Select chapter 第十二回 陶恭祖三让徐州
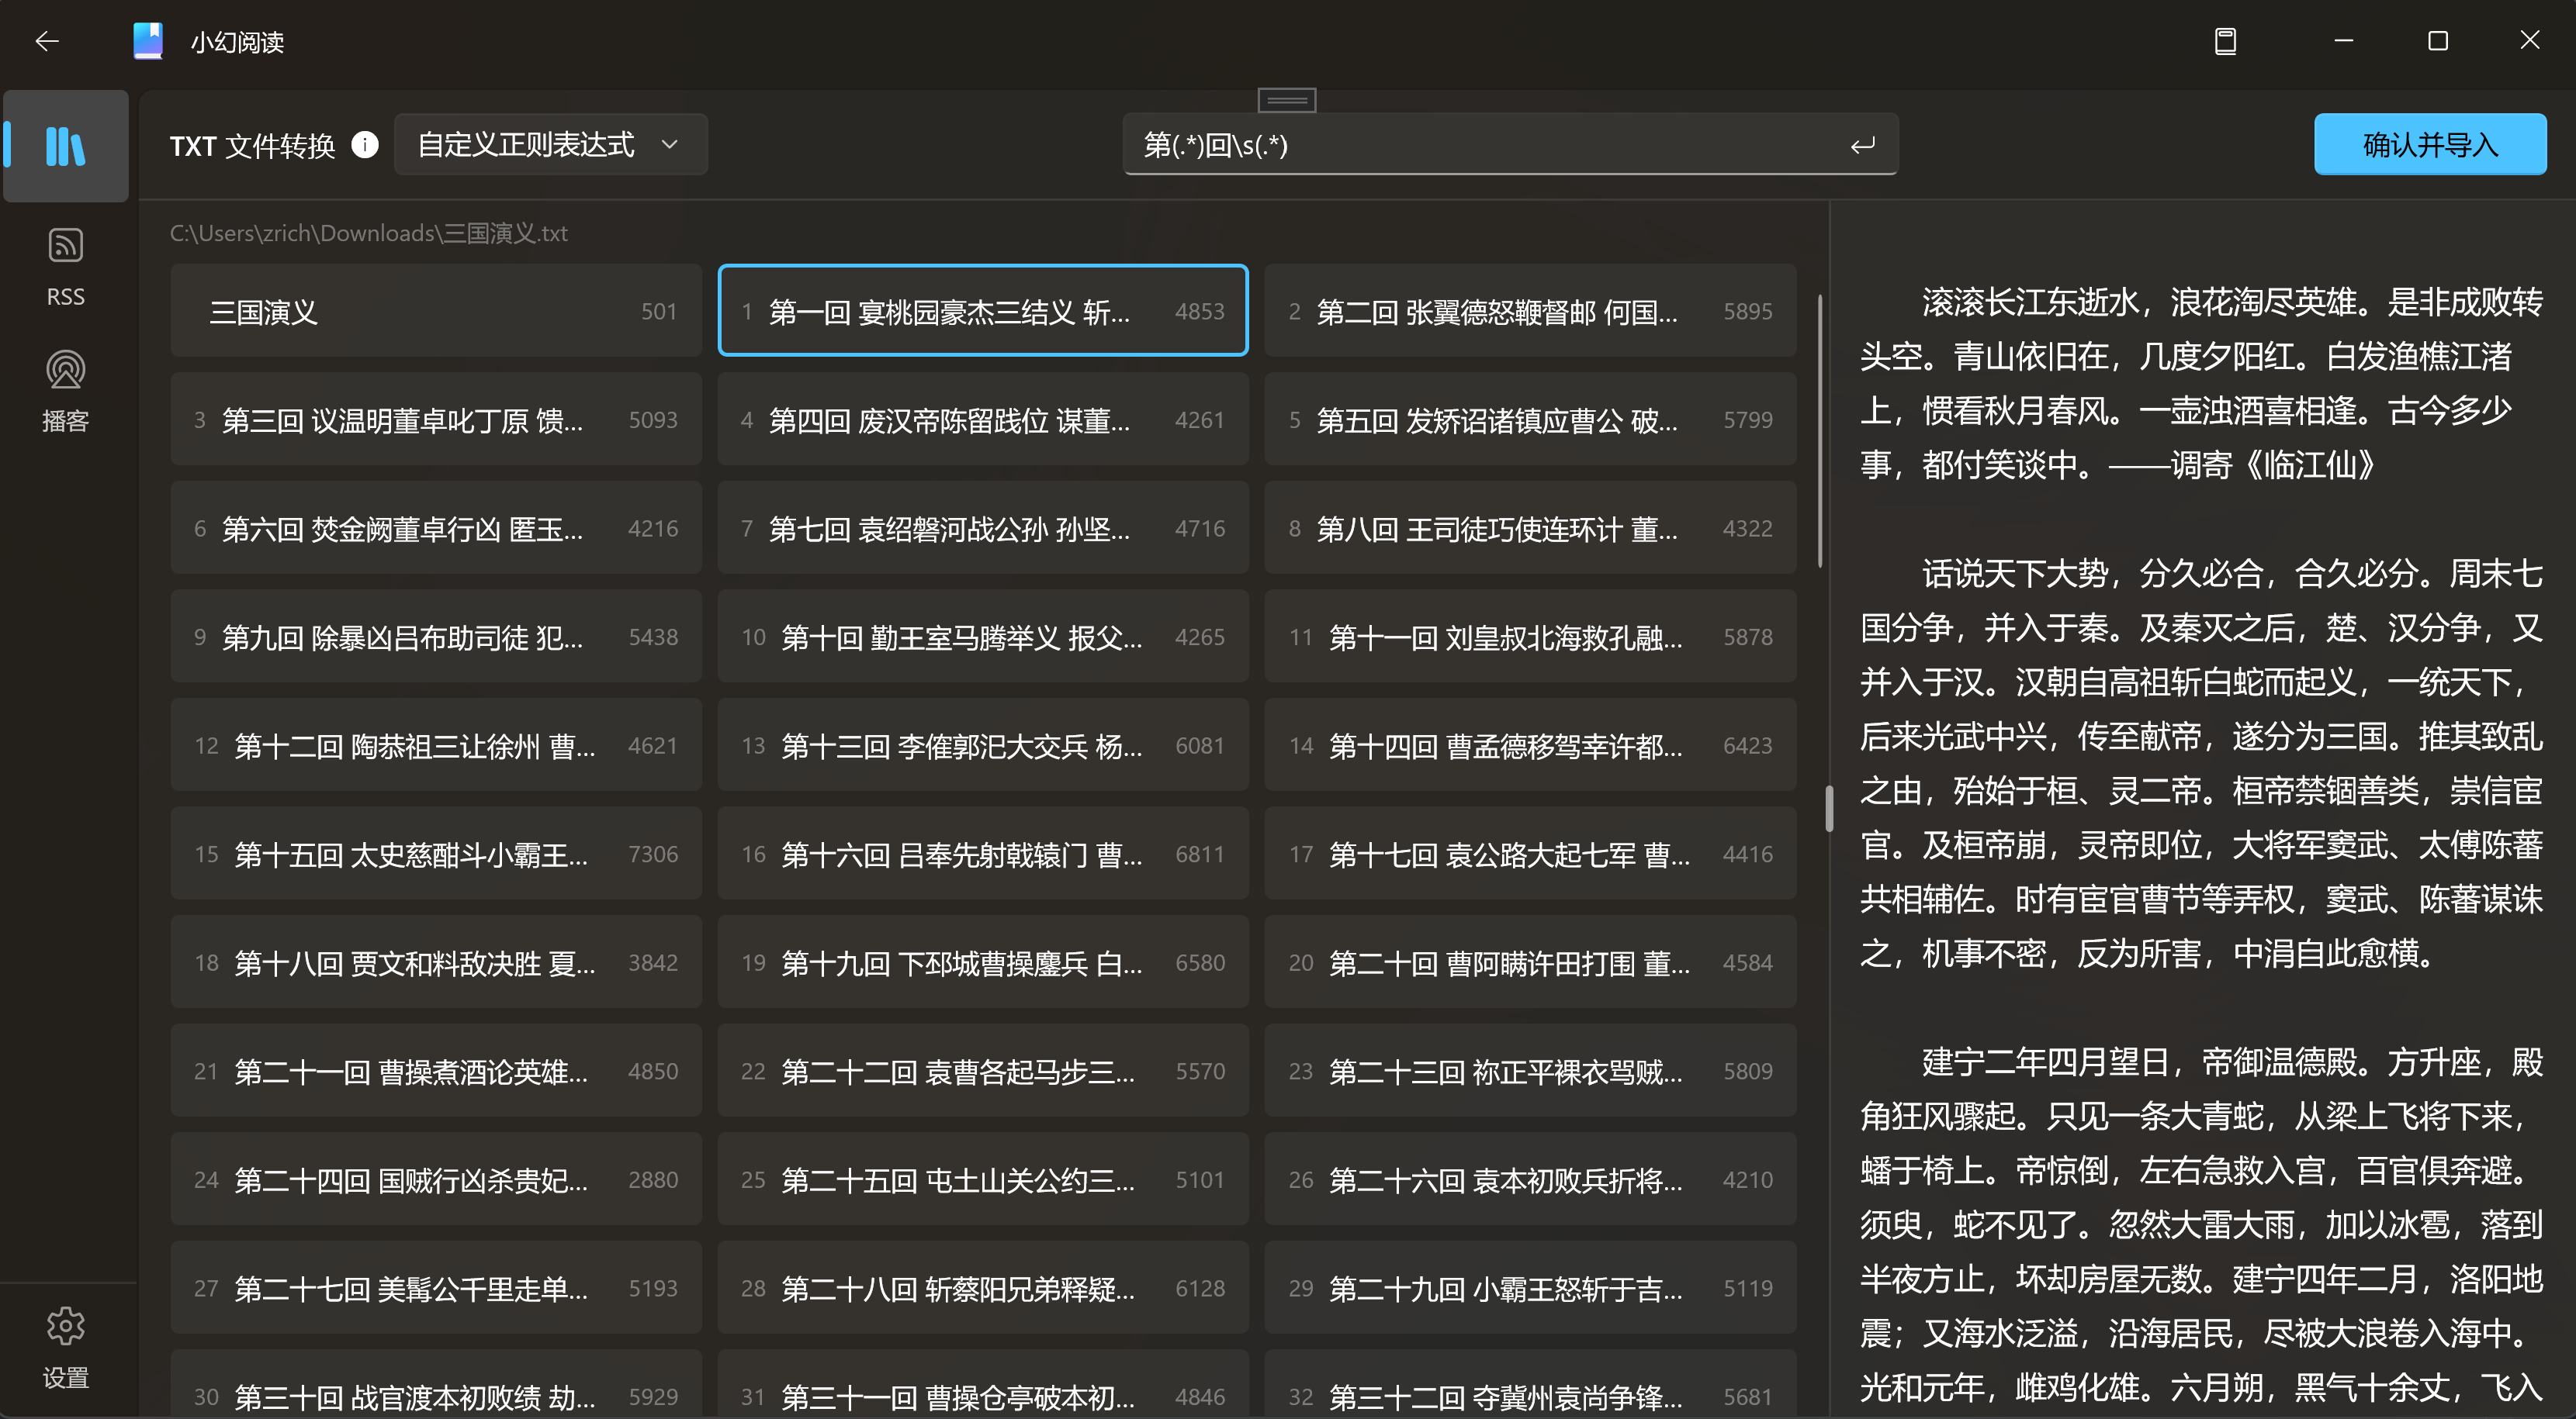This screenshot has width=2576, height=1419. 436,745
